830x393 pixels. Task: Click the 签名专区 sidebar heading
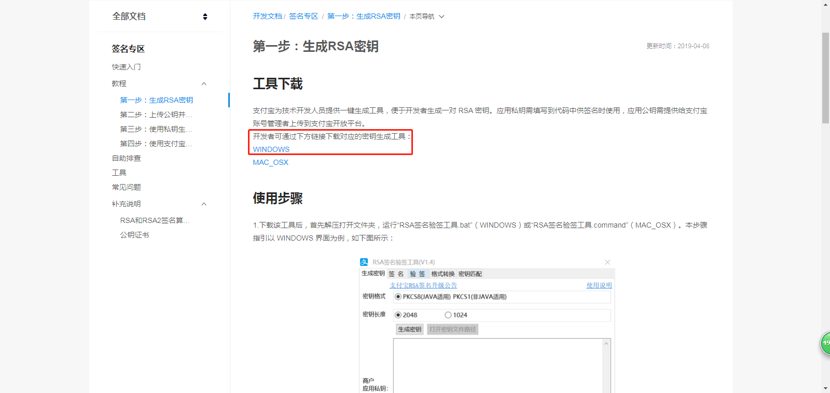[128, 49]
